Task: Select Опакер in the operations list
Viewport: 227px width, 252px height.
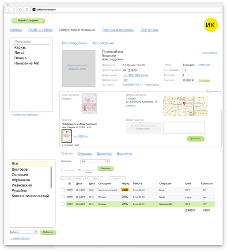Action: pyautogui.click(x=20, y=58)
